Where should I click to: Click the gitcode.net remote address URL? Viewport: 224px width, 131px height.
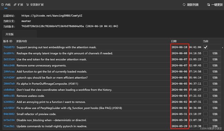52,16
